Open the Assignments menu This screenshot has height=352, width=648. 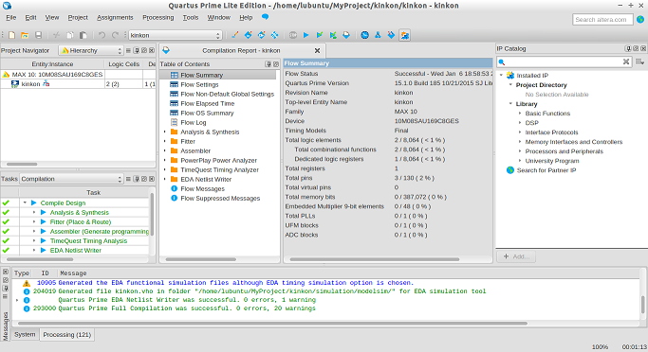click(115, 17)
